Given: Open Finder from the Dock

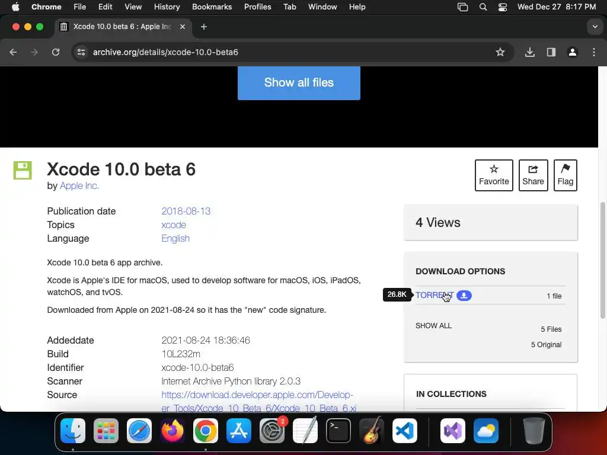Looking at the screenshot, I should click(73, 431).
